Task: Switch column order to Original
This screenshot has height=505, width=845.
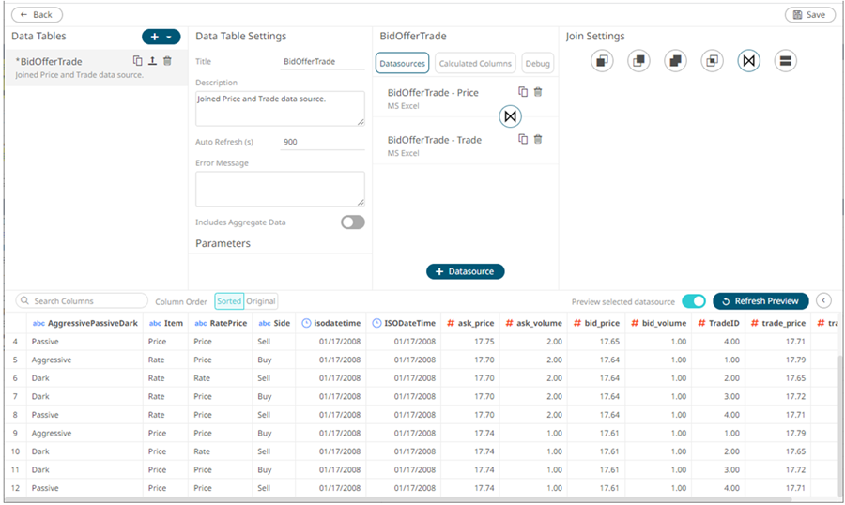Action: click(261, 301)
